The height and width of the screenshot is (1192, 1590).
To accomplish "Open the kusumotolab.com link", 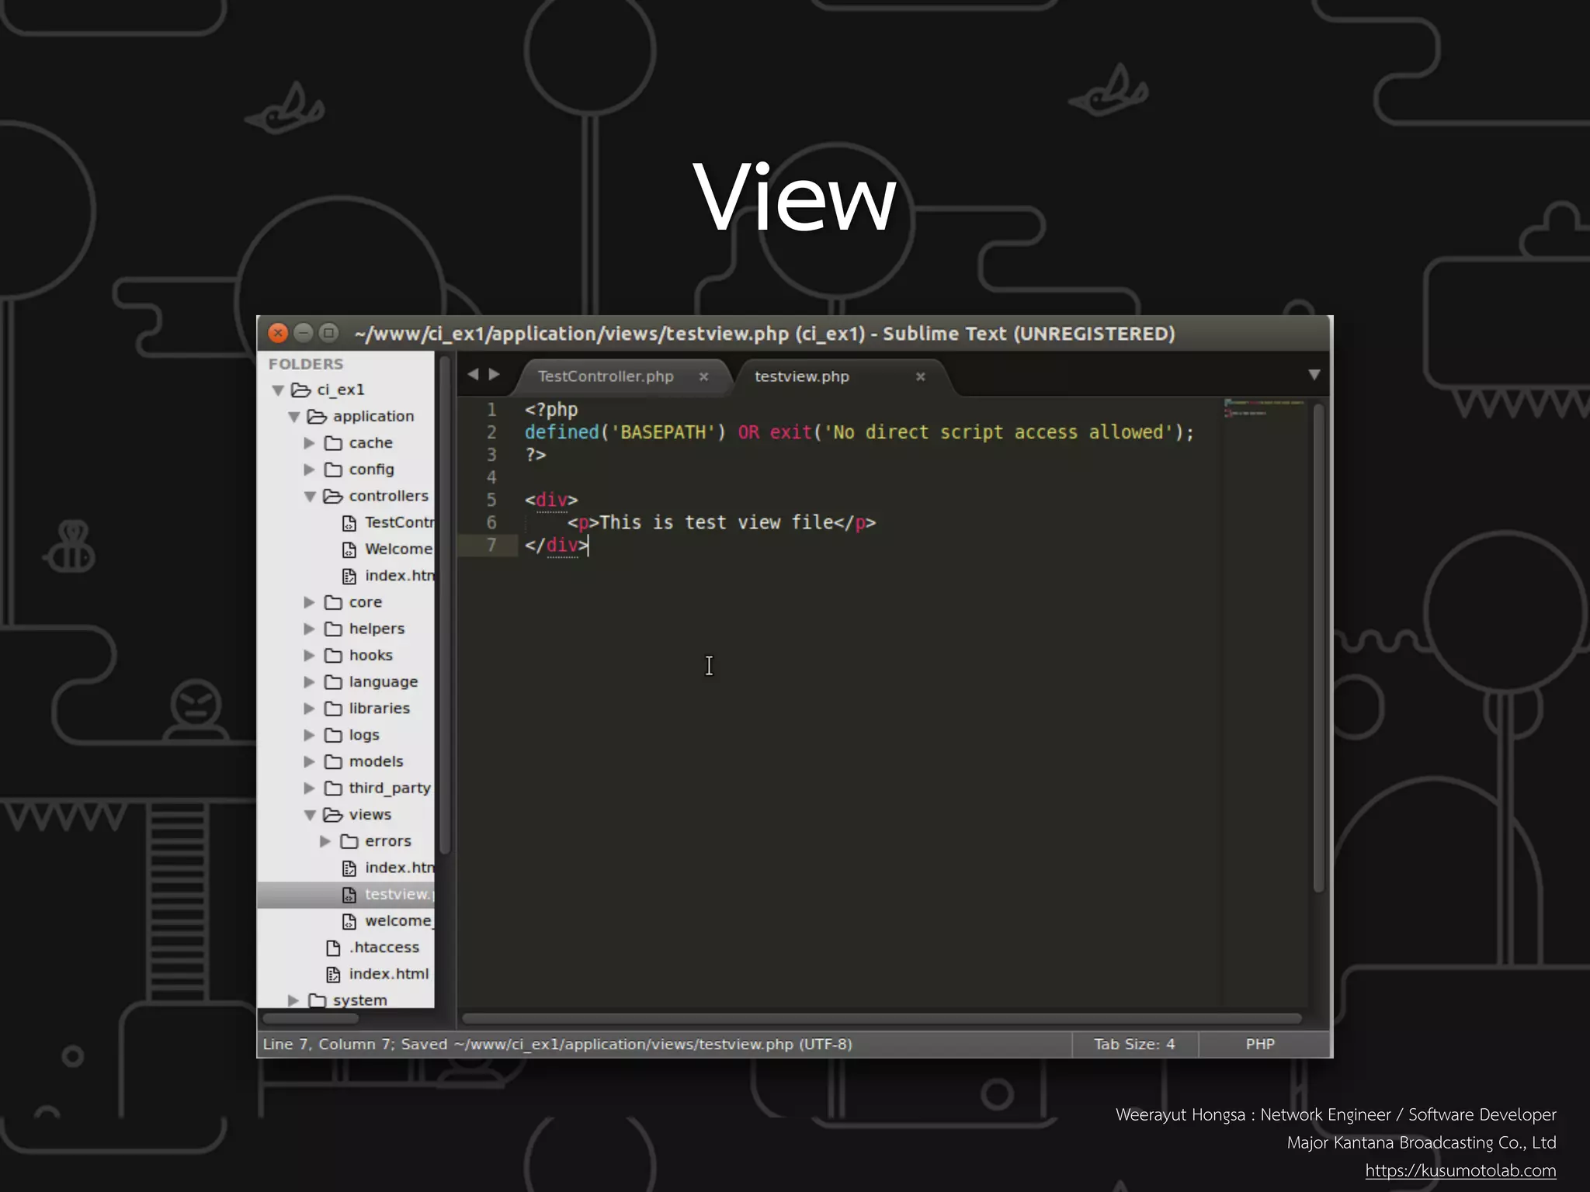I will click(1460, 1170).
